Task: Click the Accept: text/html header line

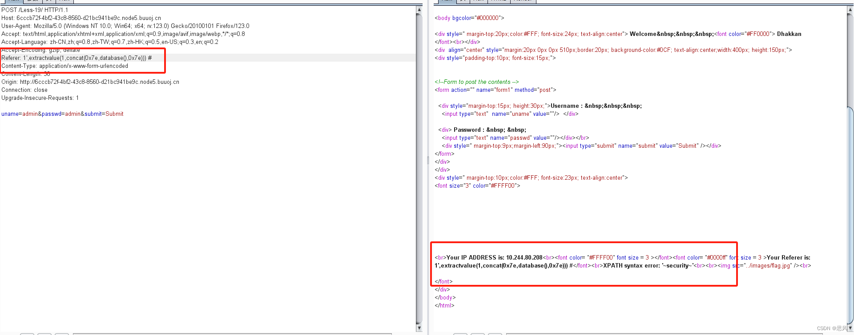Action: [x=123, y=34]
